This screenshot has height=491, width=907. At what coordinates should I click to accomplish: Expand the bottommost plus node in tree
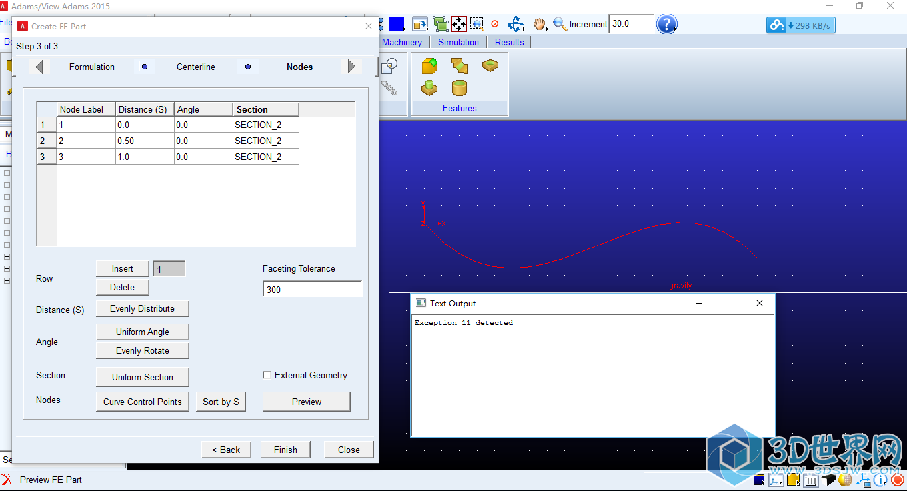[7, 280]
